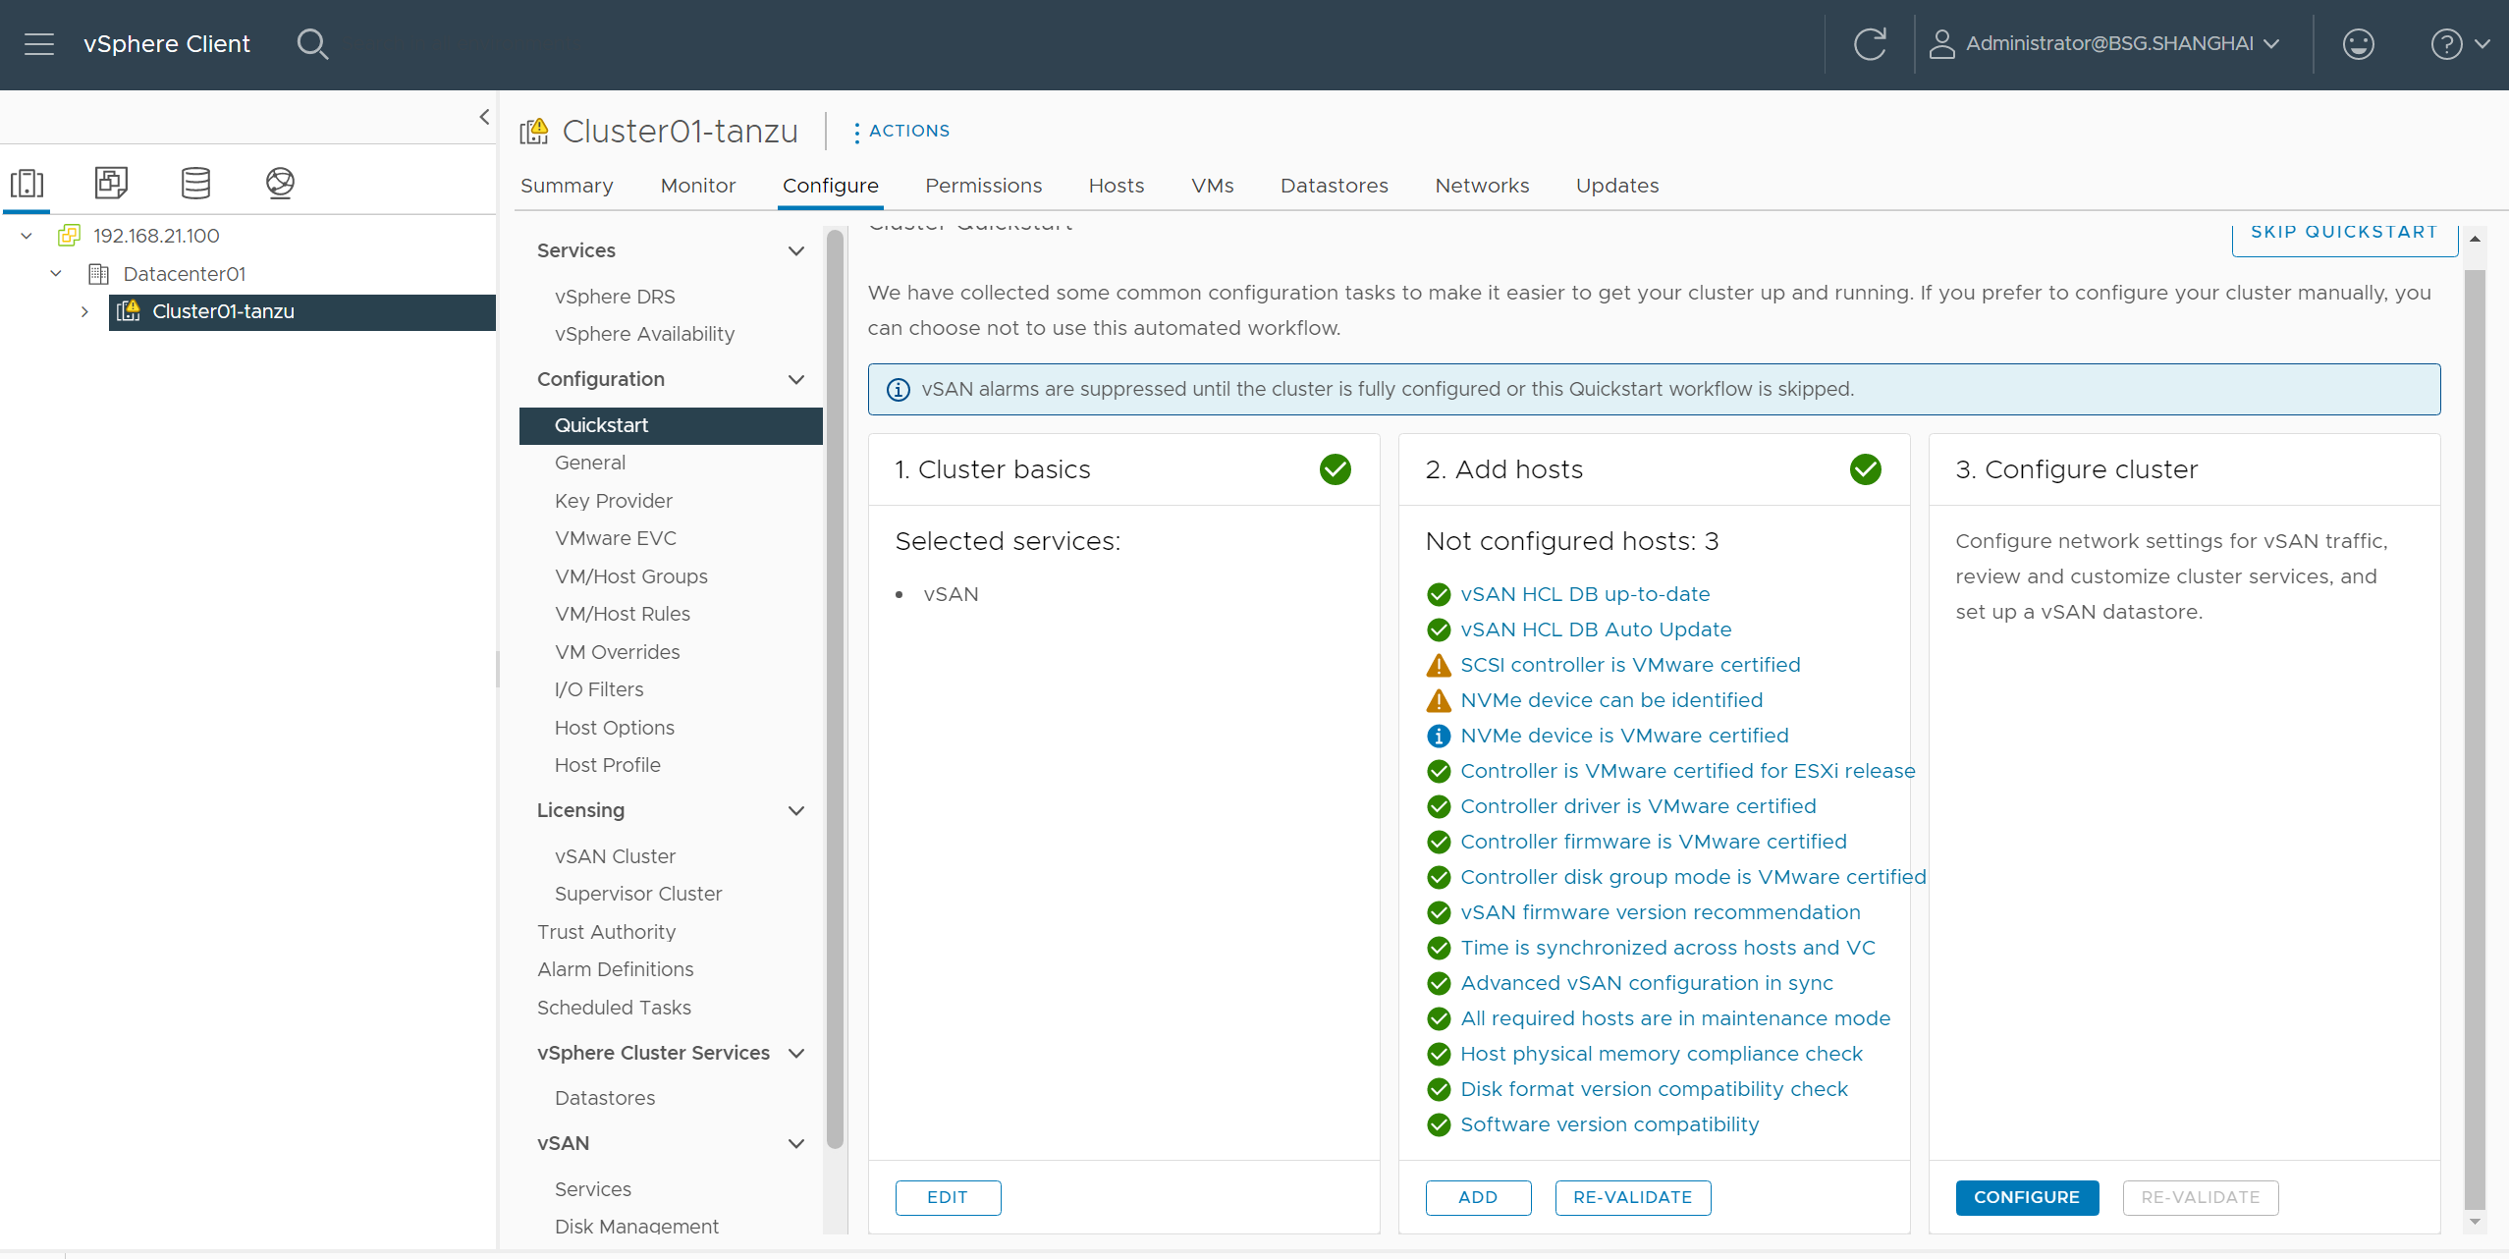2509x1259 pixels.
Task: Click the Datacenter01 datacenter icon
Action: coord(98,274)
